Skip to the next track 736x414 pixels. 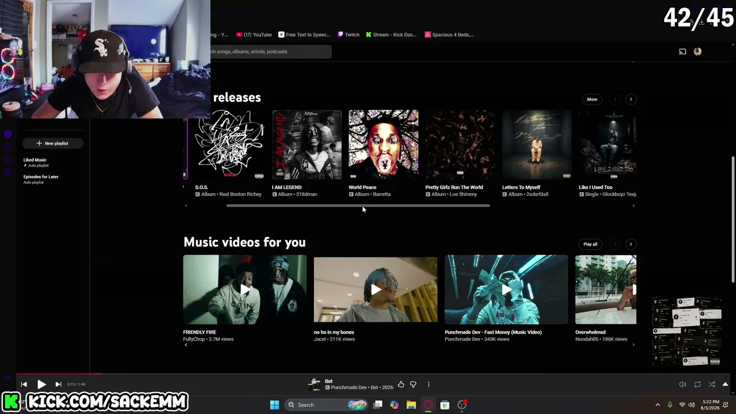[x=58, y=384]
